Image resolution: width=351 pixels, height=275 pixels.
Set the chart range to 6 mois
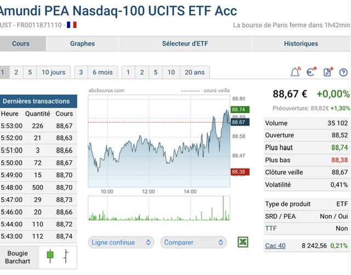102,72
